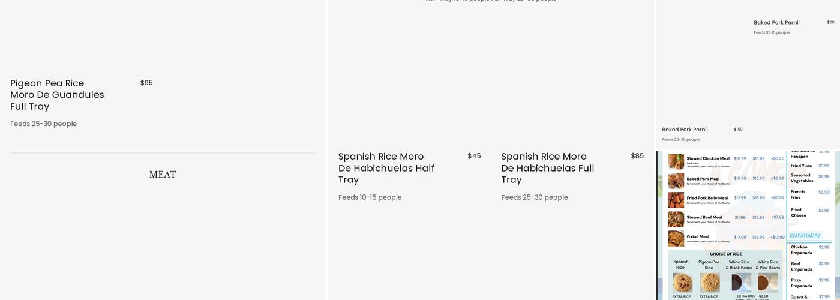Click the Pigeon Pea Rice bowl image

pos(710,283)
